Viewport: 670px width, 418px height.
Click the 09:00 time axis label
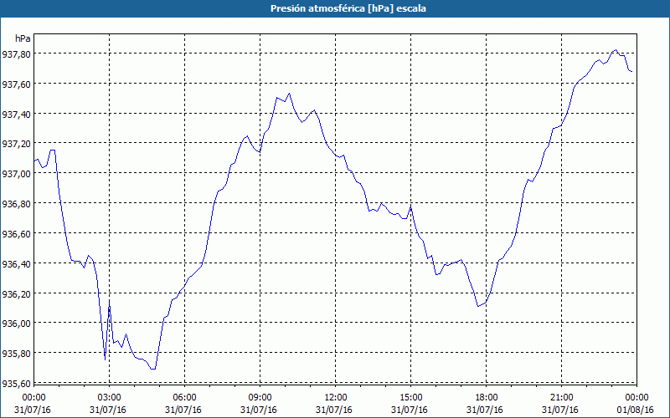(260, 398)
